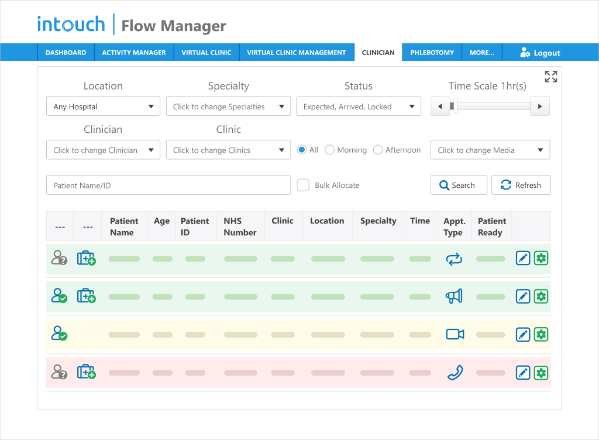Select the recurring appointment icon on the first row

coord(455,257)
